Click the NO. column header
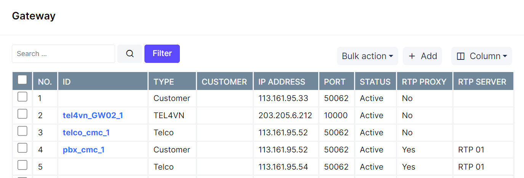 pyautogui.click(x=45, y=82)
